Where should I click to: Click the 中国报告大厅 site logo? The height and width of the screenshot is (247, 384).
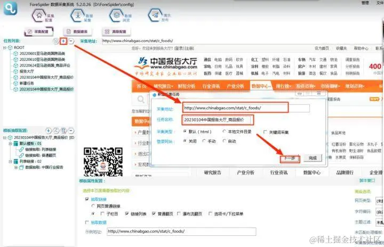pos(166,66)
